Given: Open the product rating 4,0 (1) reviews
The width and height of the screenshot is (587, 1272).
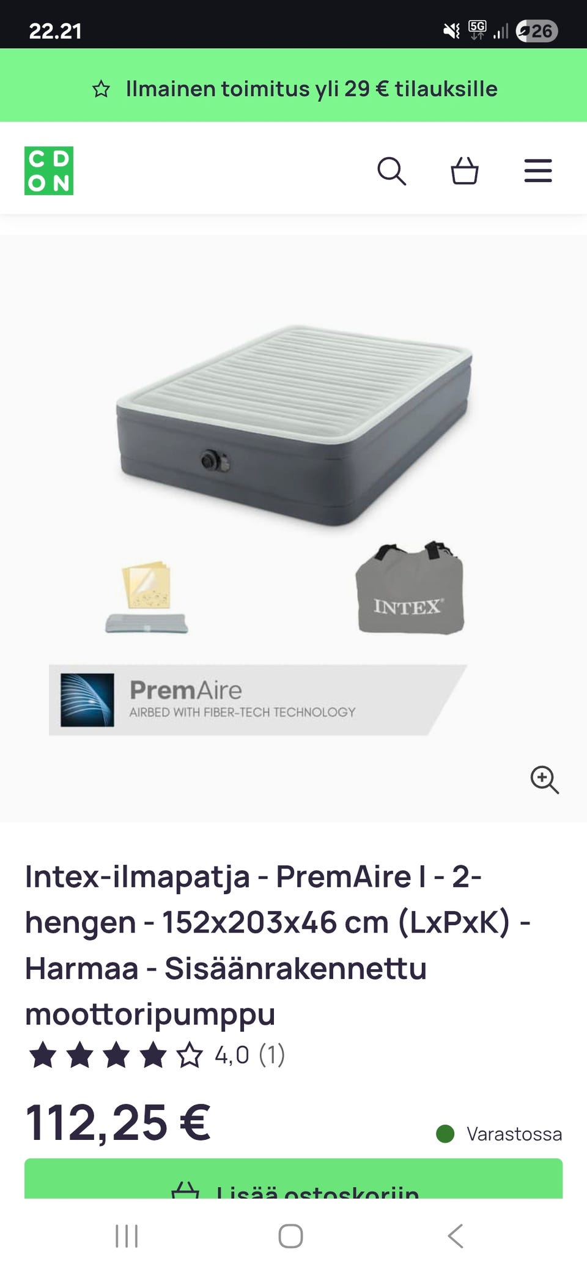Looking at the screenshot, I should [x=249, y=1055].
